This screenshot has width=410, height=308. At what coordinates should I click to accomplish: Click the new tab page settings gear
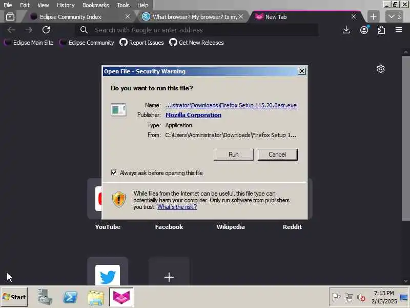pos(381,69)
